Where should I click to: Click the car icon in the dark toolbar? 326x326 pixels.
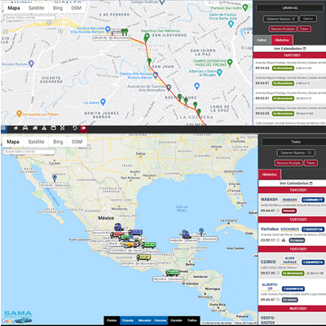(x=25, y=128)
